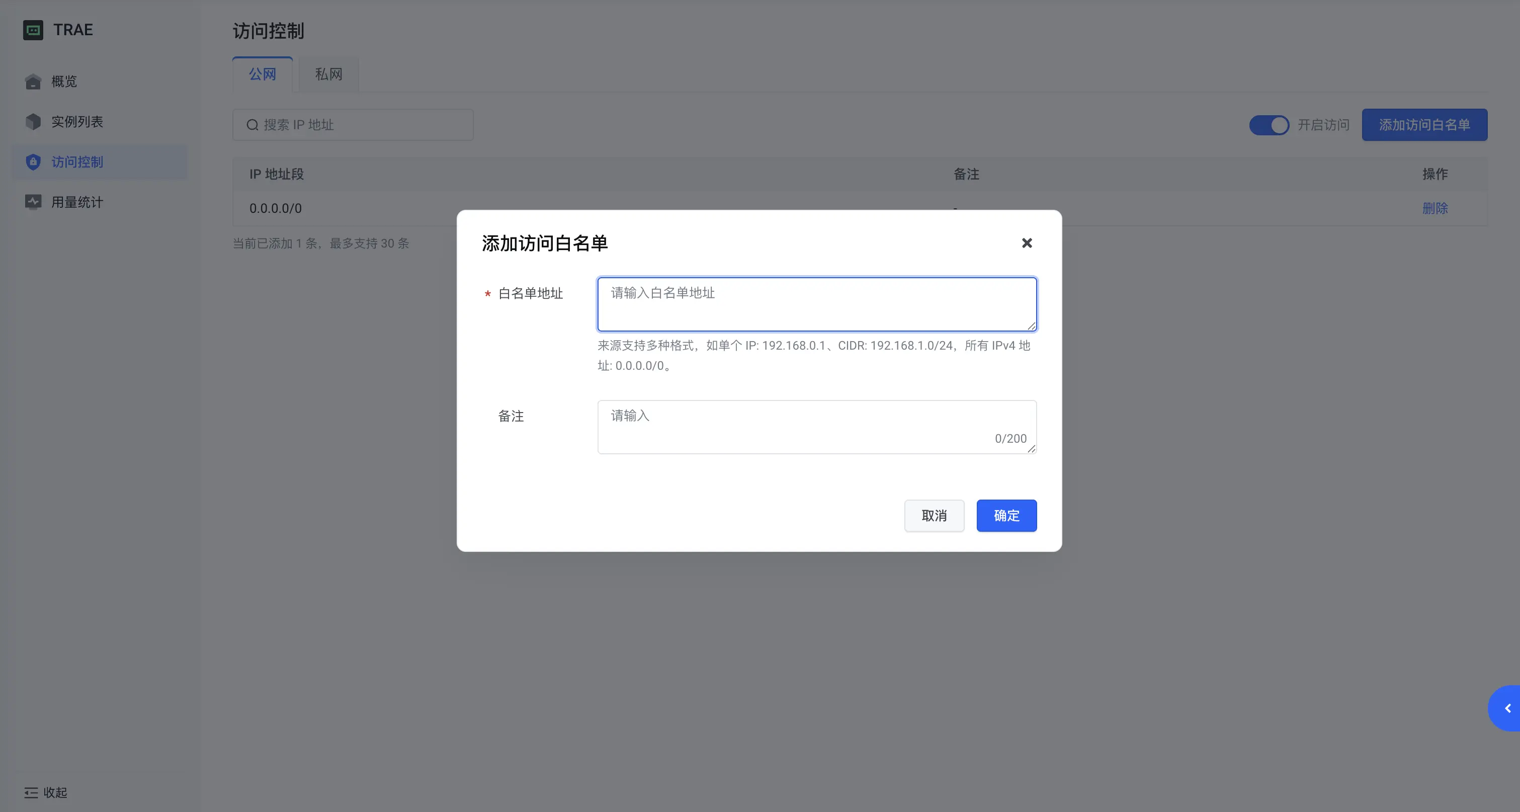1520x812 pixels.
Task: Click the 添加访问白名单 button
Action: coord(1424,125)
